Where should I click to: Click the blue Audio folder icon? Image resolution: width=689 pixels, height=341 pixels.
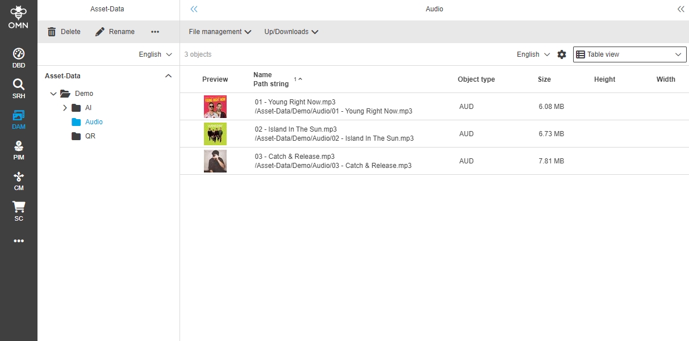coord(76,121)
